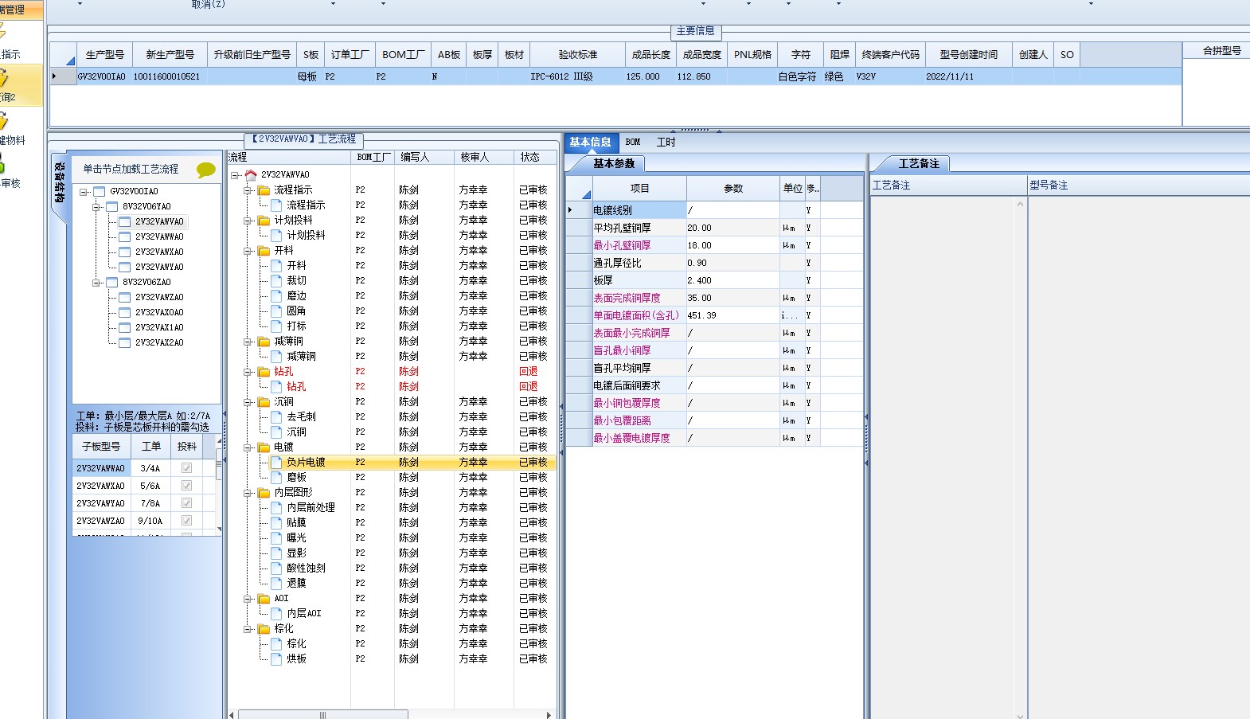The image size is (1250, 719).
Task: Click the document icon of 打标 step
Action: (x=276, y=326)
